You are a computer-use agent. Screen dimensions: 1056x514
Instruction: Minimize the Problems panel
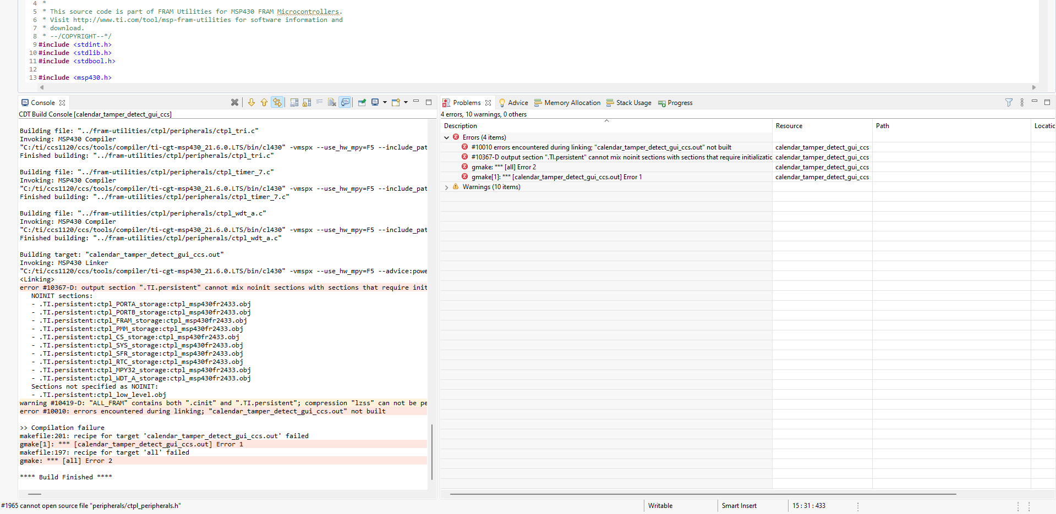(1035, 102)
